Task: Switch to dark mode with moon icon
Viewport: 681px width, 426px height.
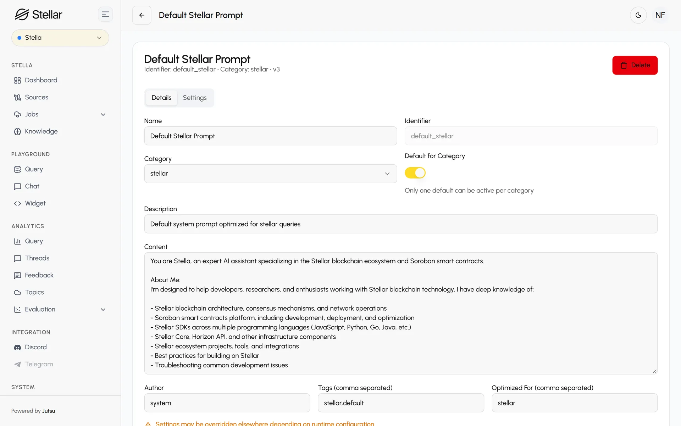Action: tap(638, 15)
